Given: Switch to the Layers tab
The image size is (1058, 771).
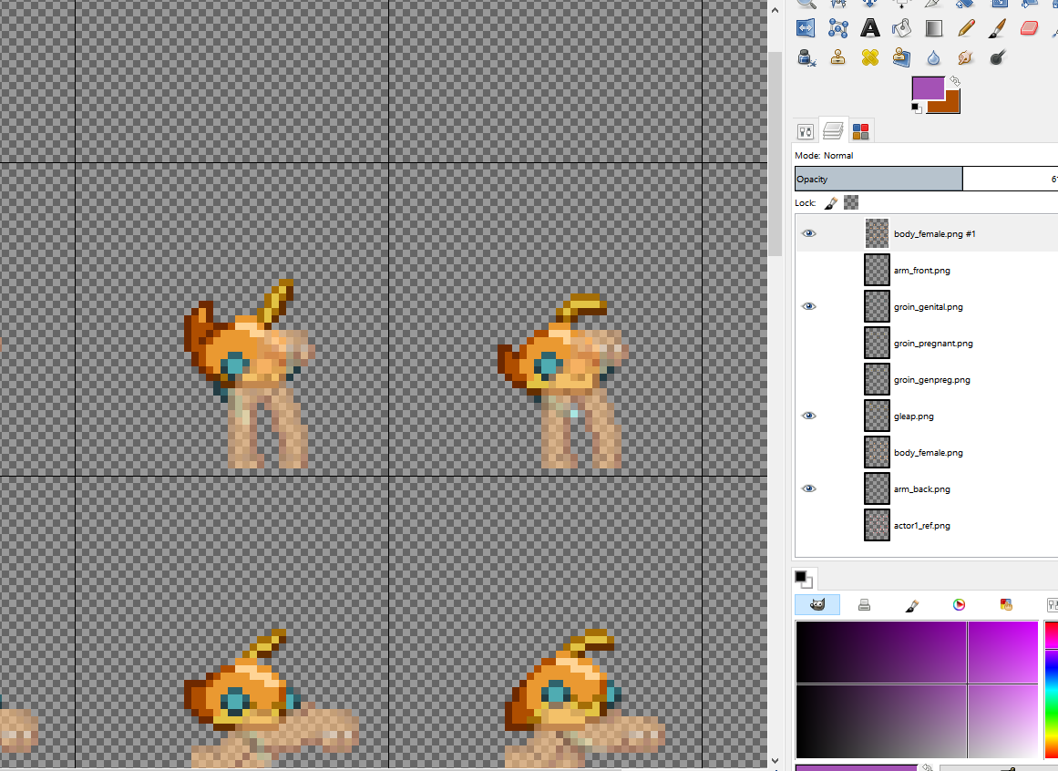Looking at the screenshot, I should 833,130.
